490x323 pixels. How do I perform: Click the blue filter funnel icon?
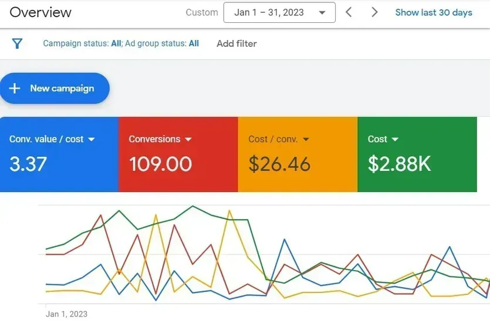click(x=17, y=43)
